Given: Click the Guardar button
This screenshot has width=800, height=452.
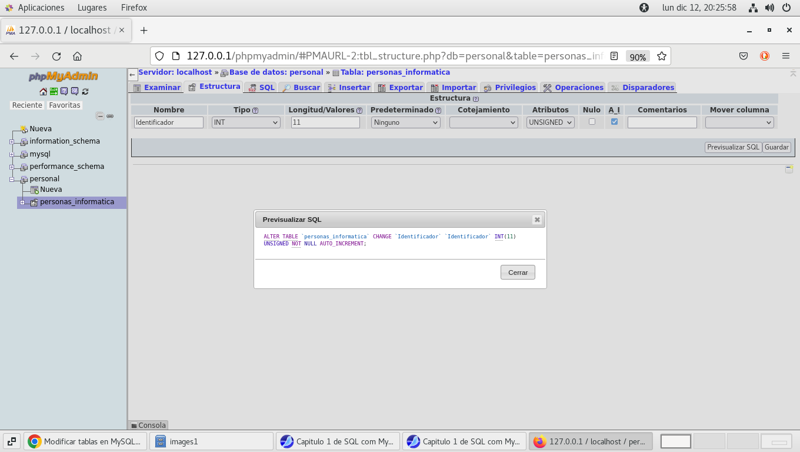Looking at the screenshot, I should coord(776,147).
